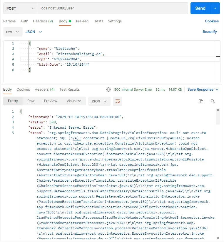The width and height of the screenshot is (224, 242).
Task: Expand the Save Response dropdown
Action: tap(203, 89)
